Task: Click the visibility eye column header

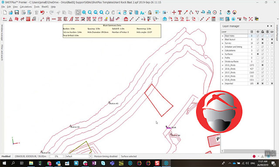Action: point(258,32)
